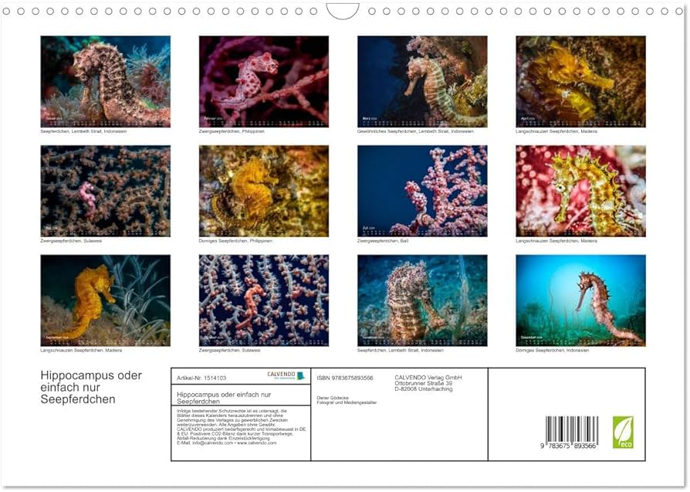View the November seahorse in teal water
Screen dimensions: 690x492
(x=422, y=300)
